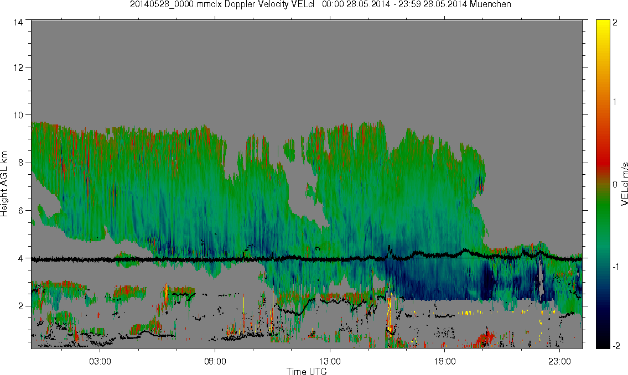Click the 8 km height tick label
The width and height of the screenshot is (628, 375).
click(x=20, y=163)
